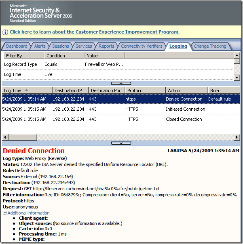Click the info icon in the yellow banner
This screenshot has width=243, height=244.
[x=6, y=32]
